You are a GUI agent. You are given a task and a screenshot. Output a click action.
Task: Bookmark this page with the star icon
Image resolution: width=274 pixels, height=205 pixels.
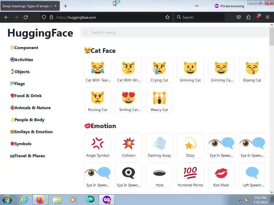click(x=168, y=17)
